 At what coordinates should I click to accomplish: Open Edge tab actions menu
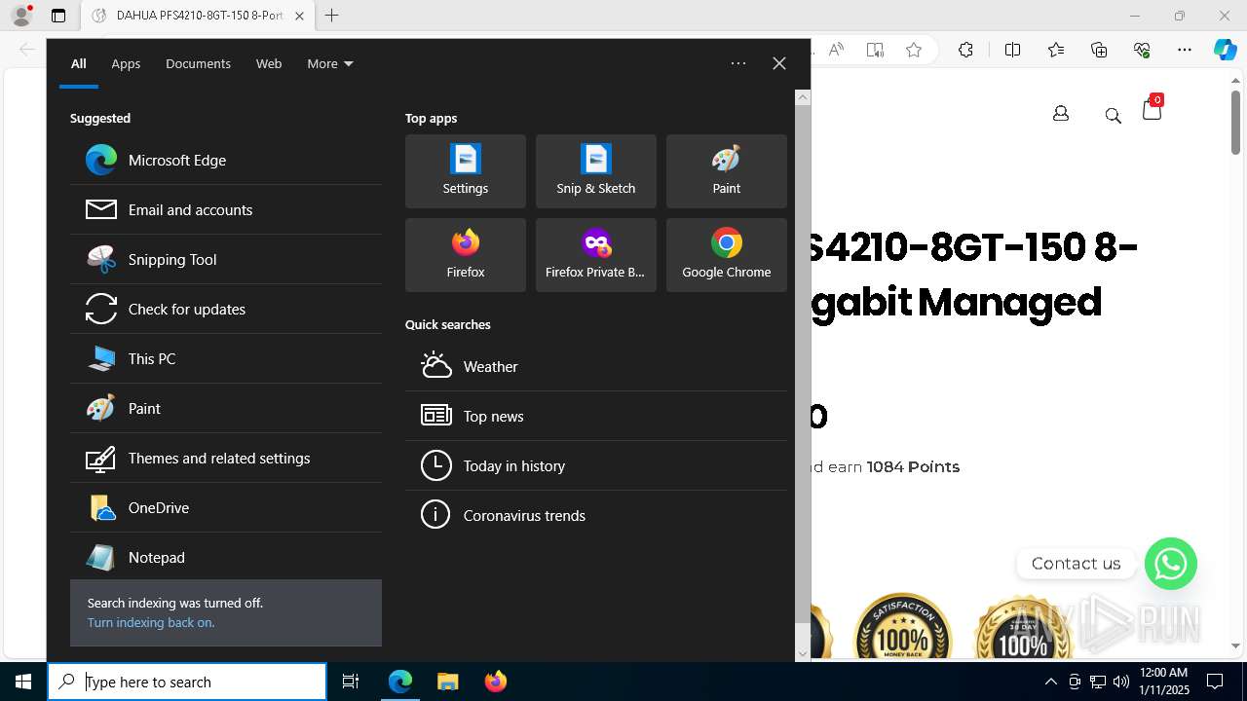pos(58,16)
